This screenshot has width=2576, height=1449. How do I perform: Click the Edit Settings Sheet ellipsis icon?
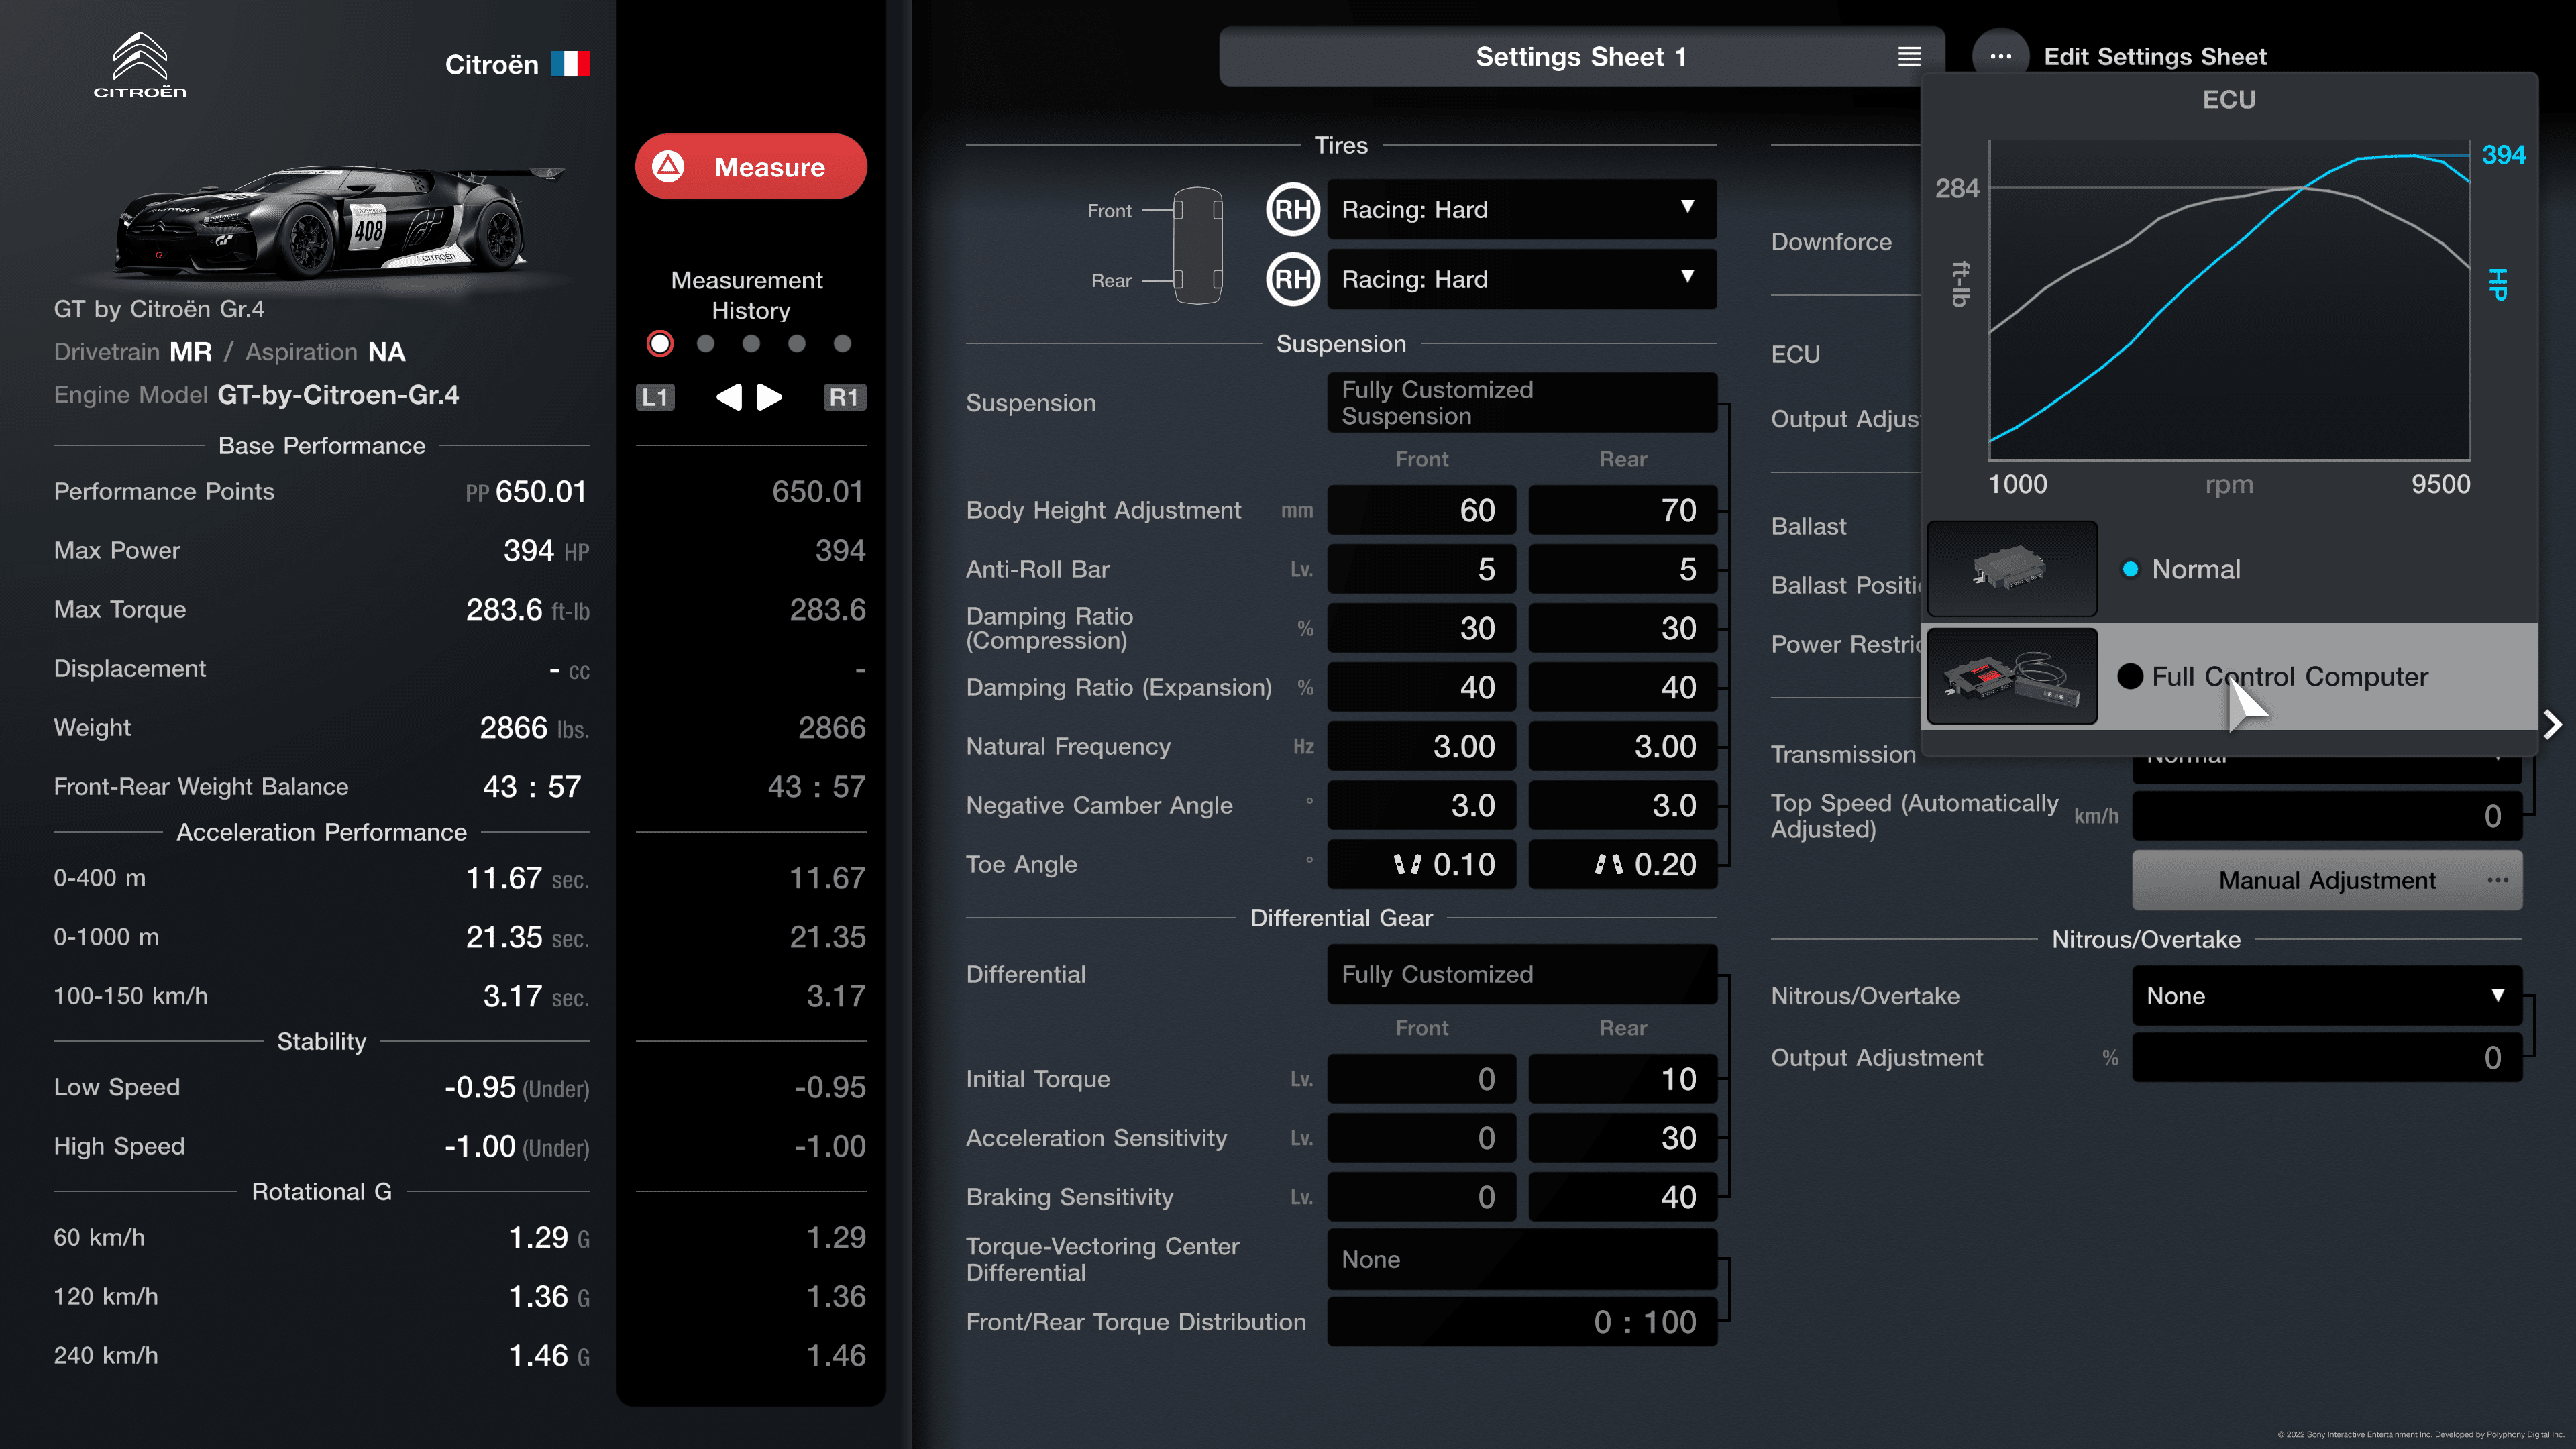tap(2000, 57)
